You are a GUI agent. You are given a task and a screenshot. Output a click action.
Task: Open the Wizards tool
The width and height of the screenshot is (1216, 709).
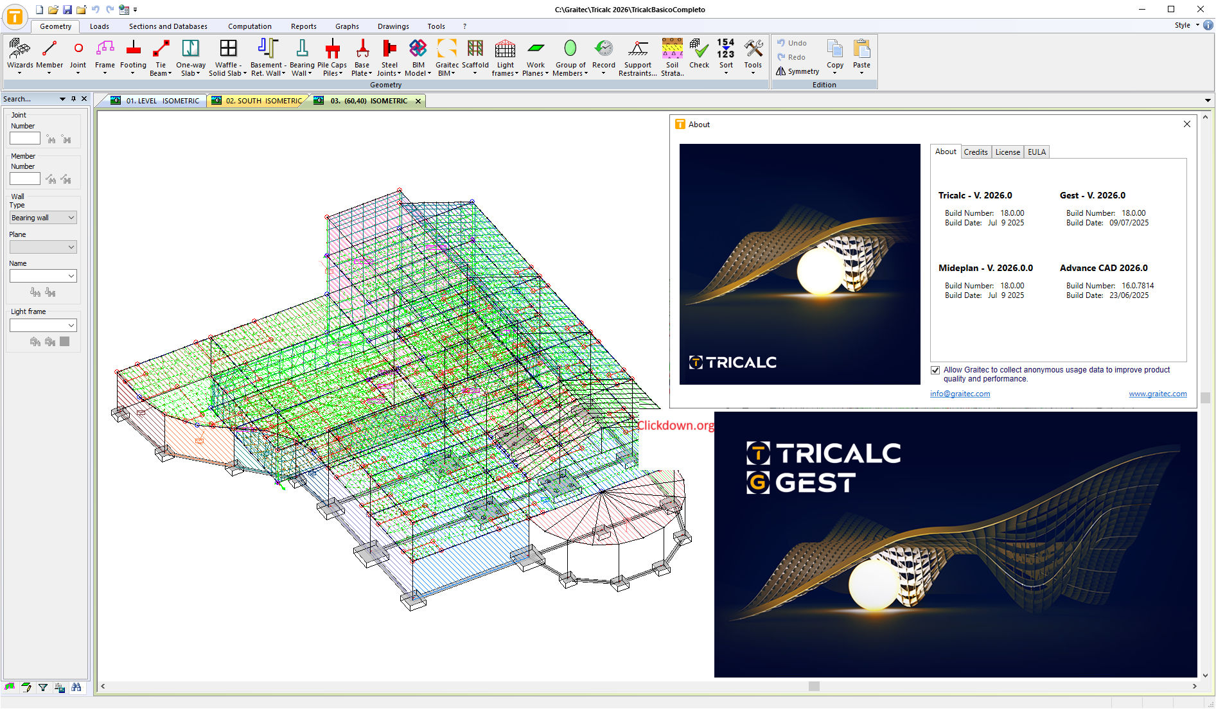click(20, 49)
